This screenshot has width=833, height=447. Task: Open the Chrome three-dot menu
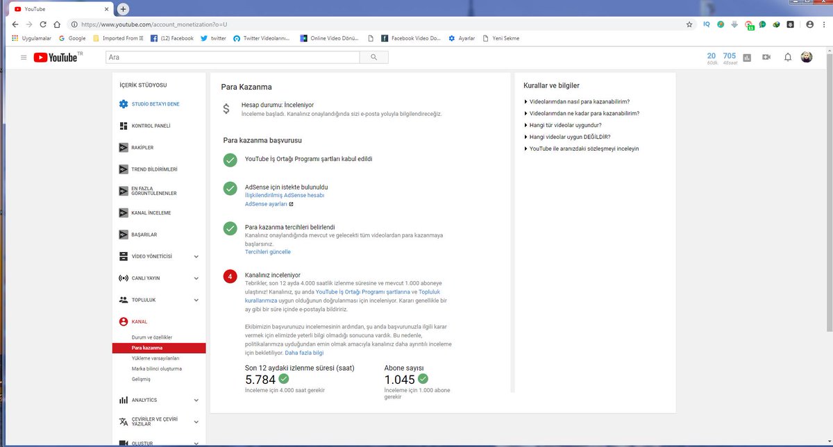[x=824, y=24]
